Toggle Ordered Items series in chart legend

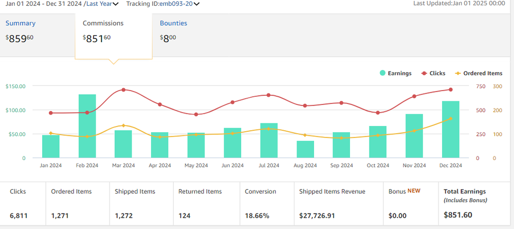(x=479, y=74)
